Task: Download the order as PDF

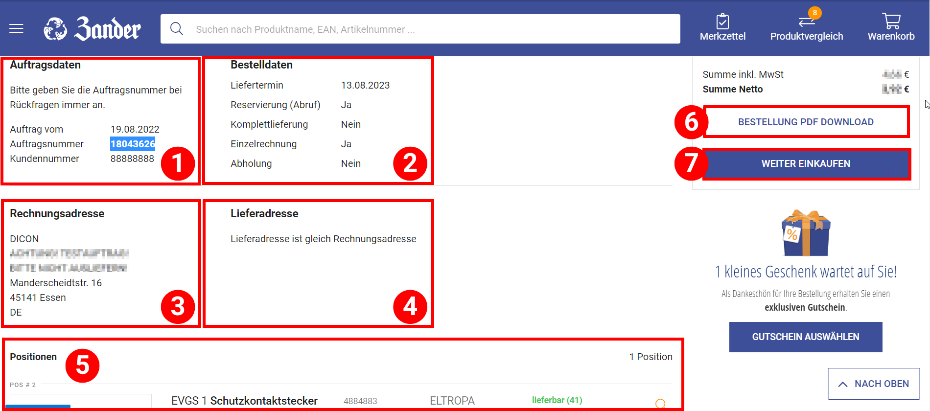Action: coord(806,122)
